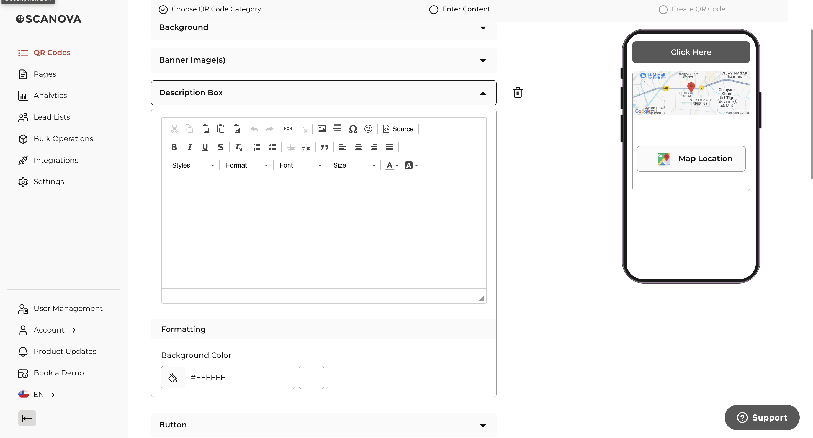Insert a numbered list
This screenshot has height=438, width=813.
[257, 147]
